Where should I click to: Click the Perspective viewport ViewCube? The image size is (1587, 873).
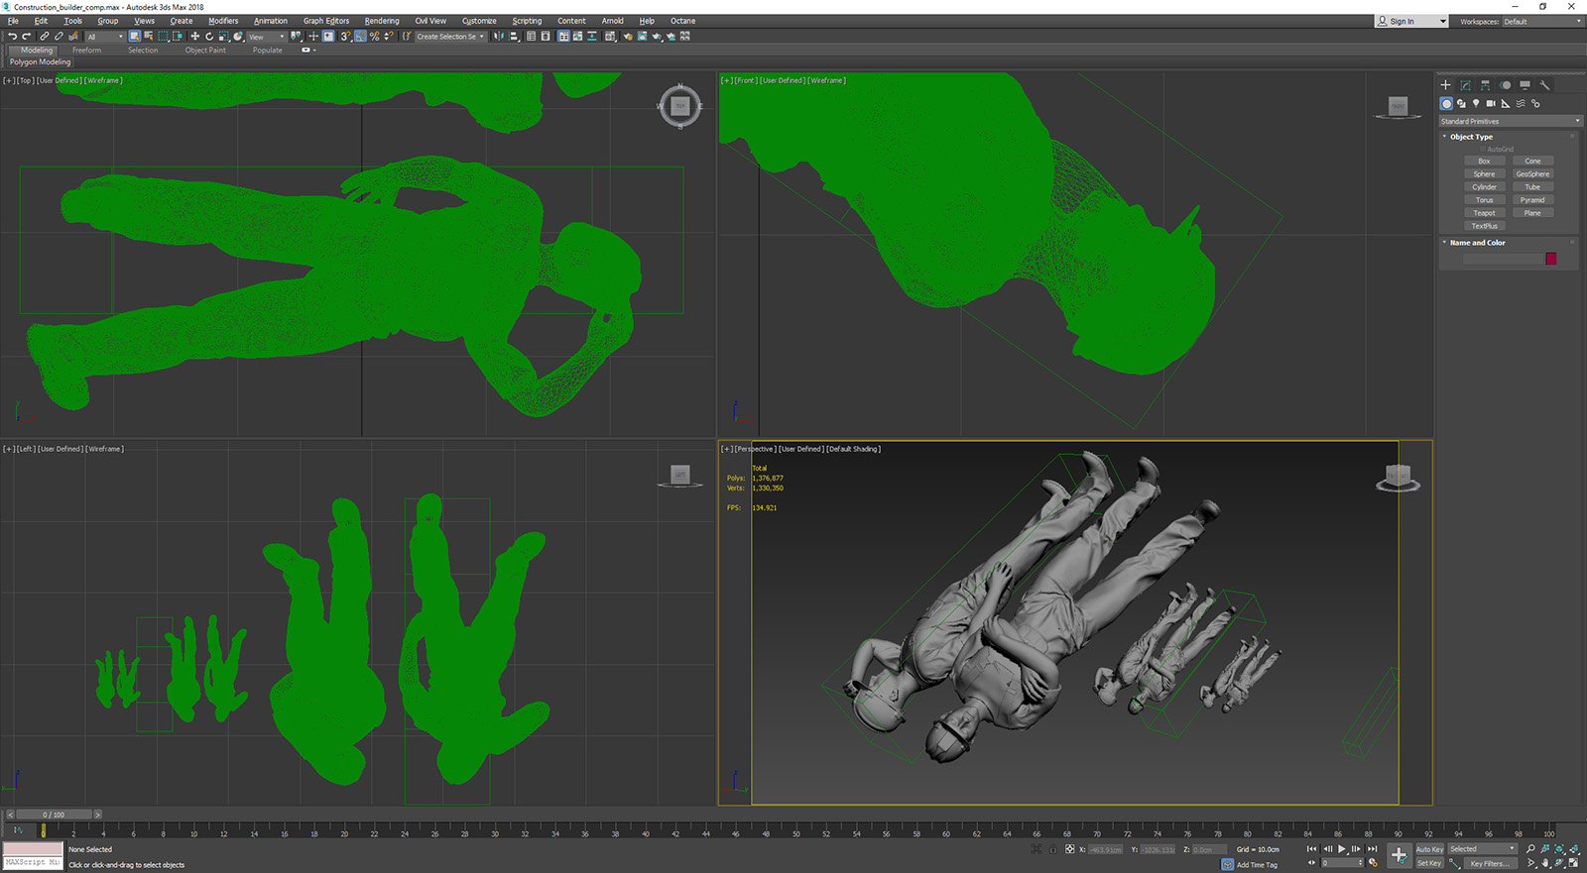click(x=1398, y=477)
